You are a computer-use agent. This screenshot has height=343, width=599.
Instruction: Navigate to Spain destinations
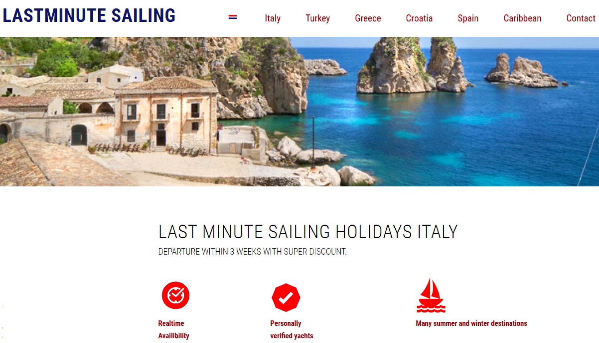[x=468, y=18]
